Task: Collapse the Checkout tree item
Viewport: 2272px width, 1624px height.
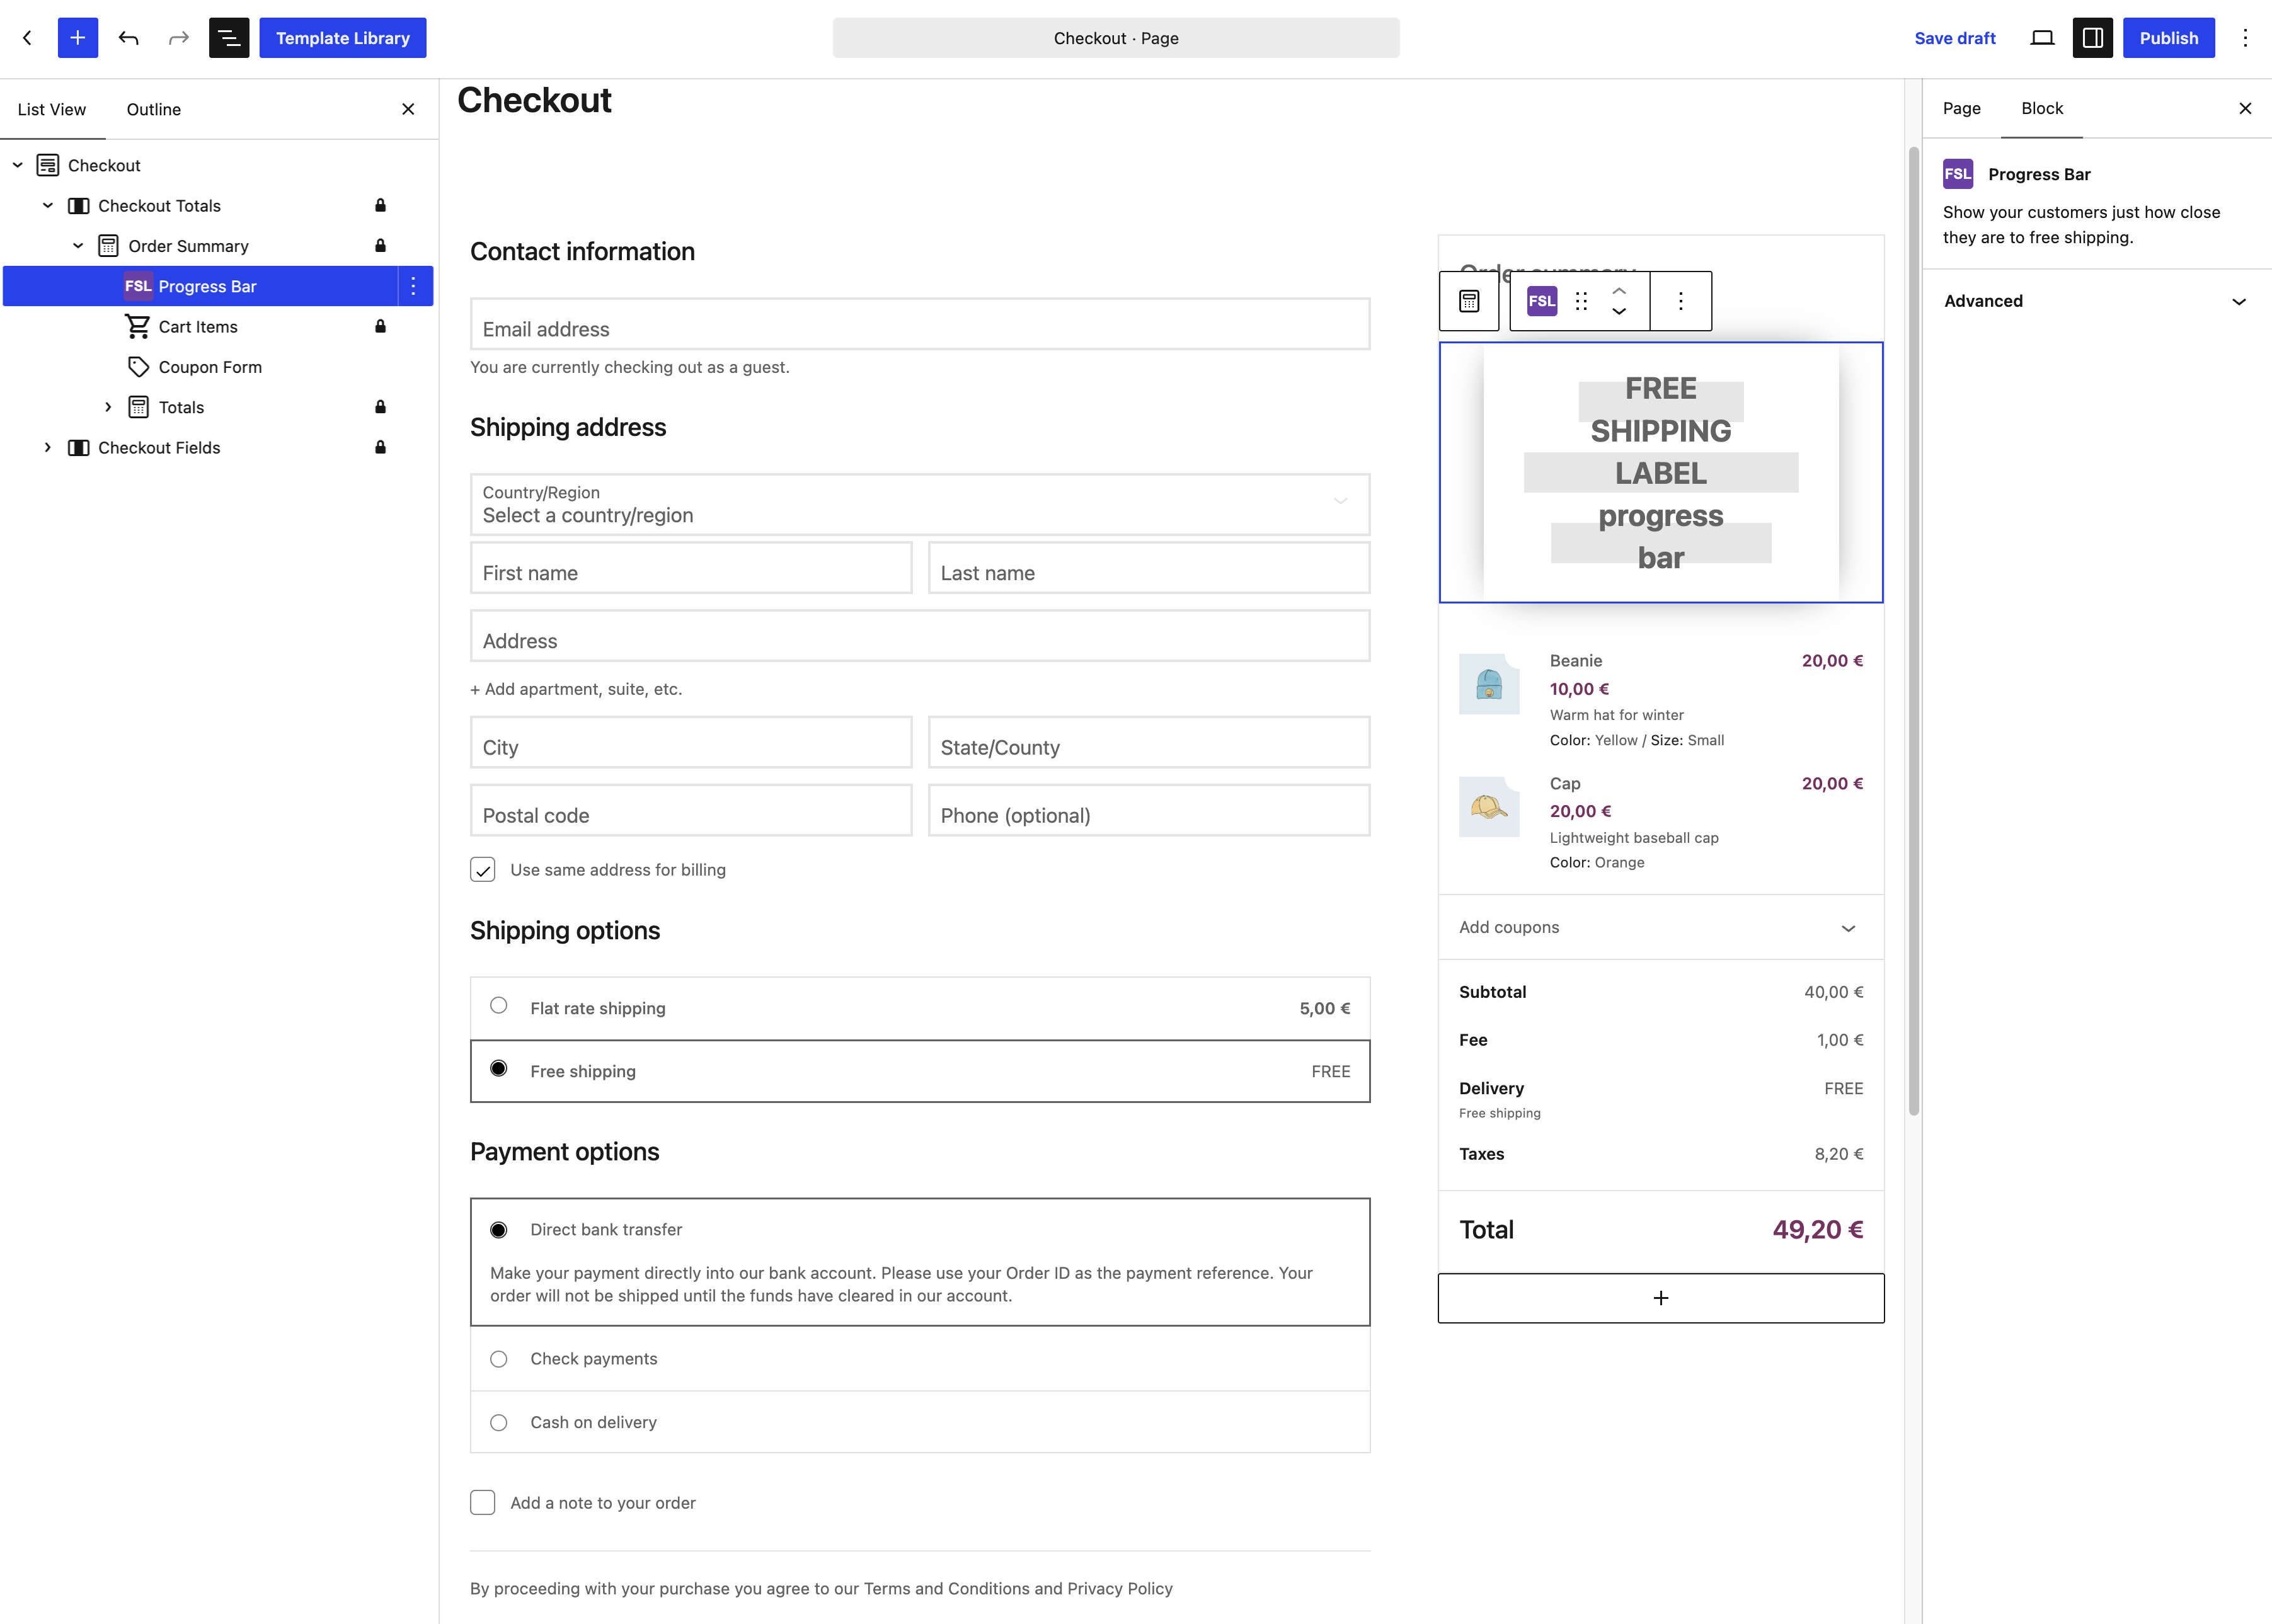Action: coord(17,165)
